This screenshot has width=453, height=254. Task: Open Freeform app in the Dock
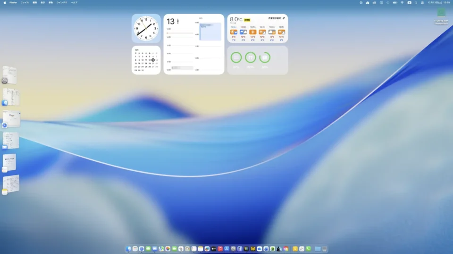[207, 249]
